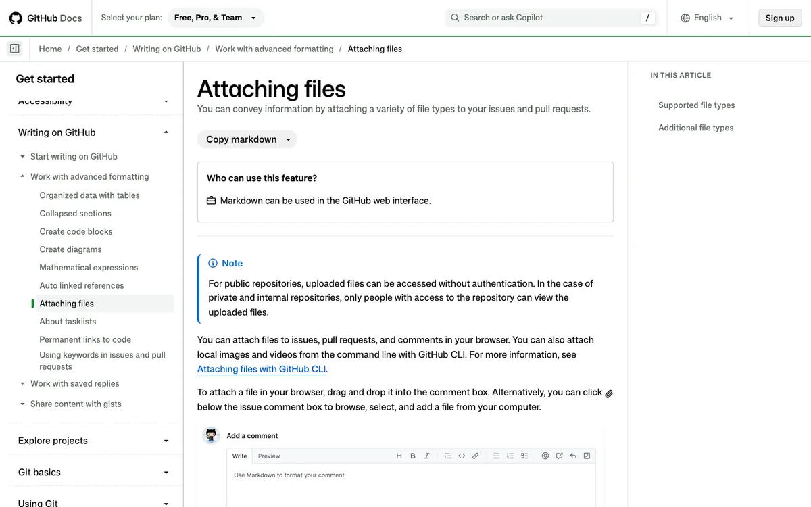Click the inline paperclip icon in paragraph

coord(608,393)
